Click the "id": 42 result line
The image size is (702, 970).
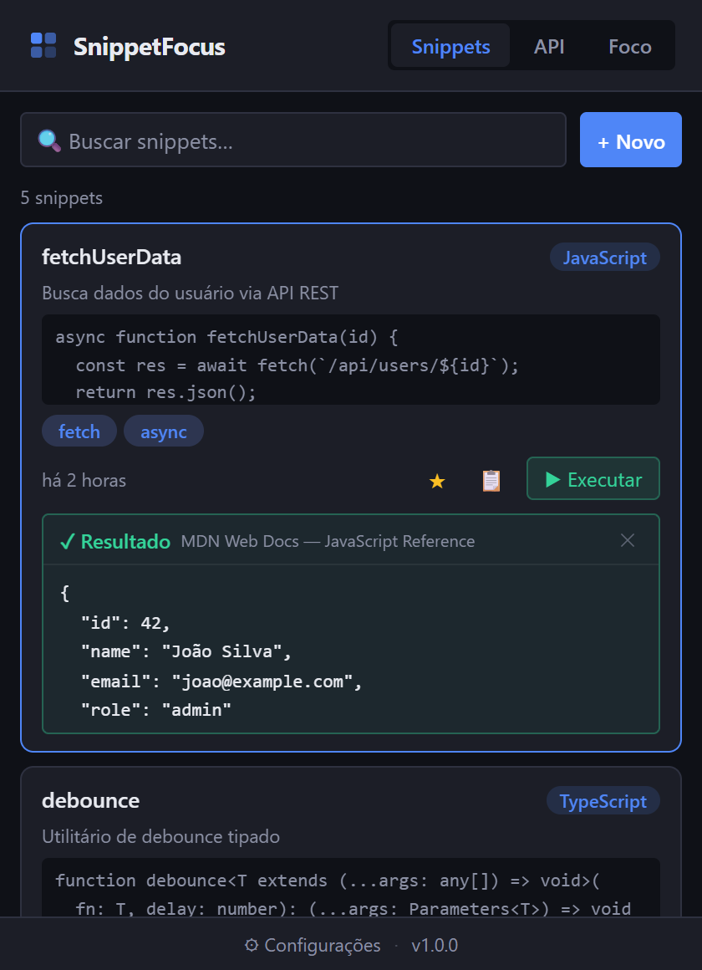(125, 622)
